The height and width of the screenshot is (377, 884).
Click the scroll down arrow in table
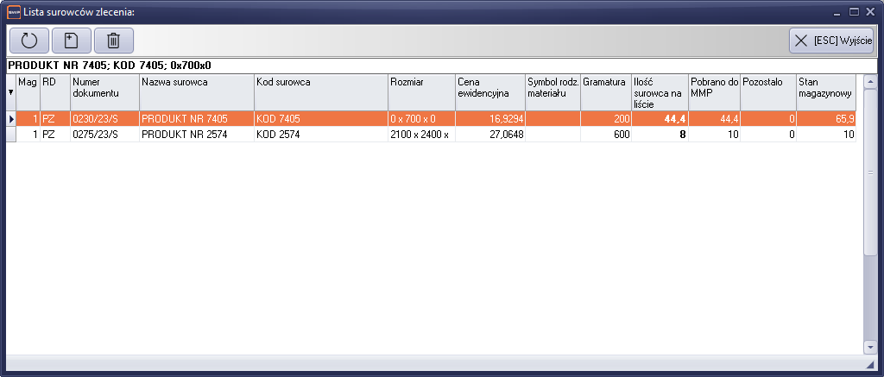pos(869,347)
